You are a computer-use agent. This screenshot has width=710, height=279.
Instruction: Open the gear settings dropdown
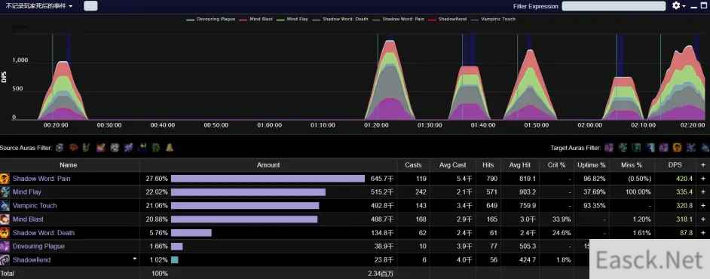pos(679,6)
